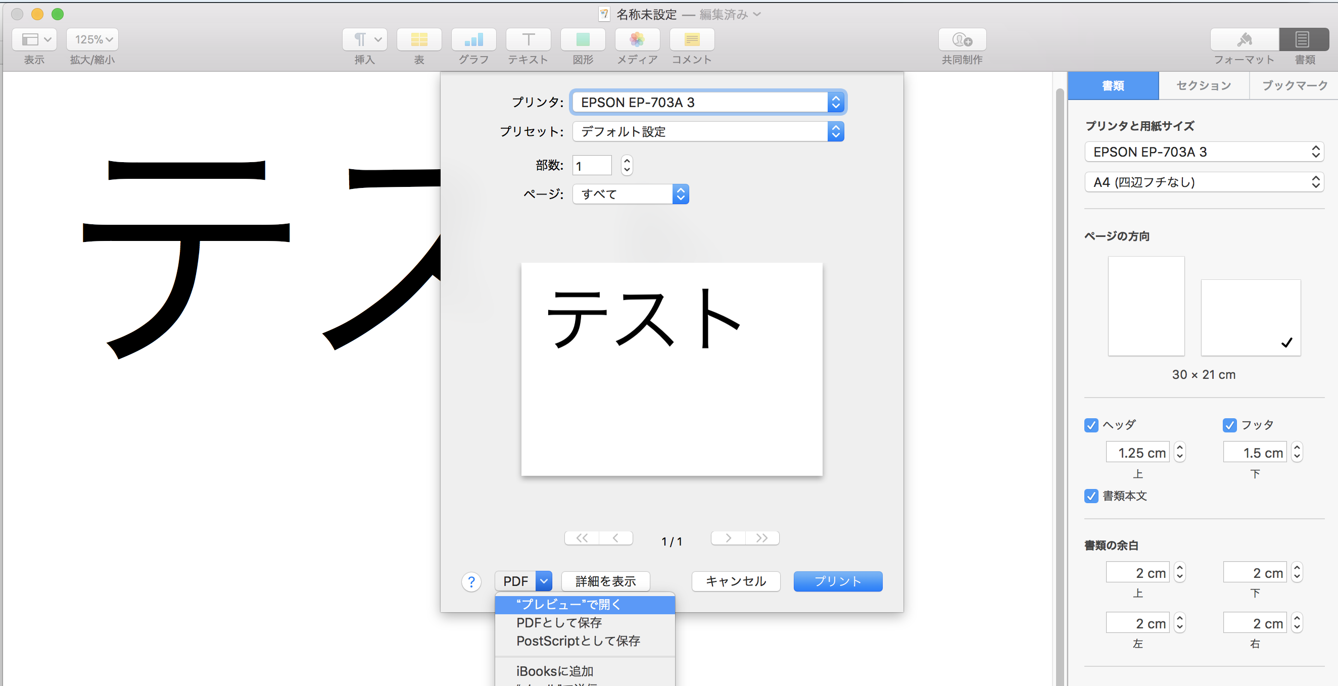The width and height of the screenshot is (1338, 686).
Task: Click the print dialog help question mark
Action: coord(471,581)
